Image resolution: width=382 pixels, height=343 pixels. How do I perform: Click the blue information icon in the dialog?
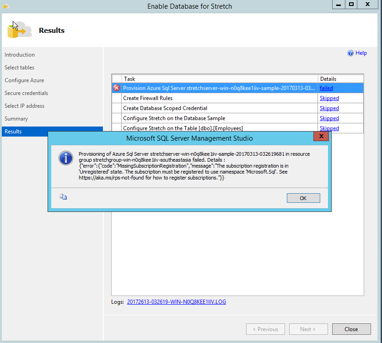(x=66, y=158)
